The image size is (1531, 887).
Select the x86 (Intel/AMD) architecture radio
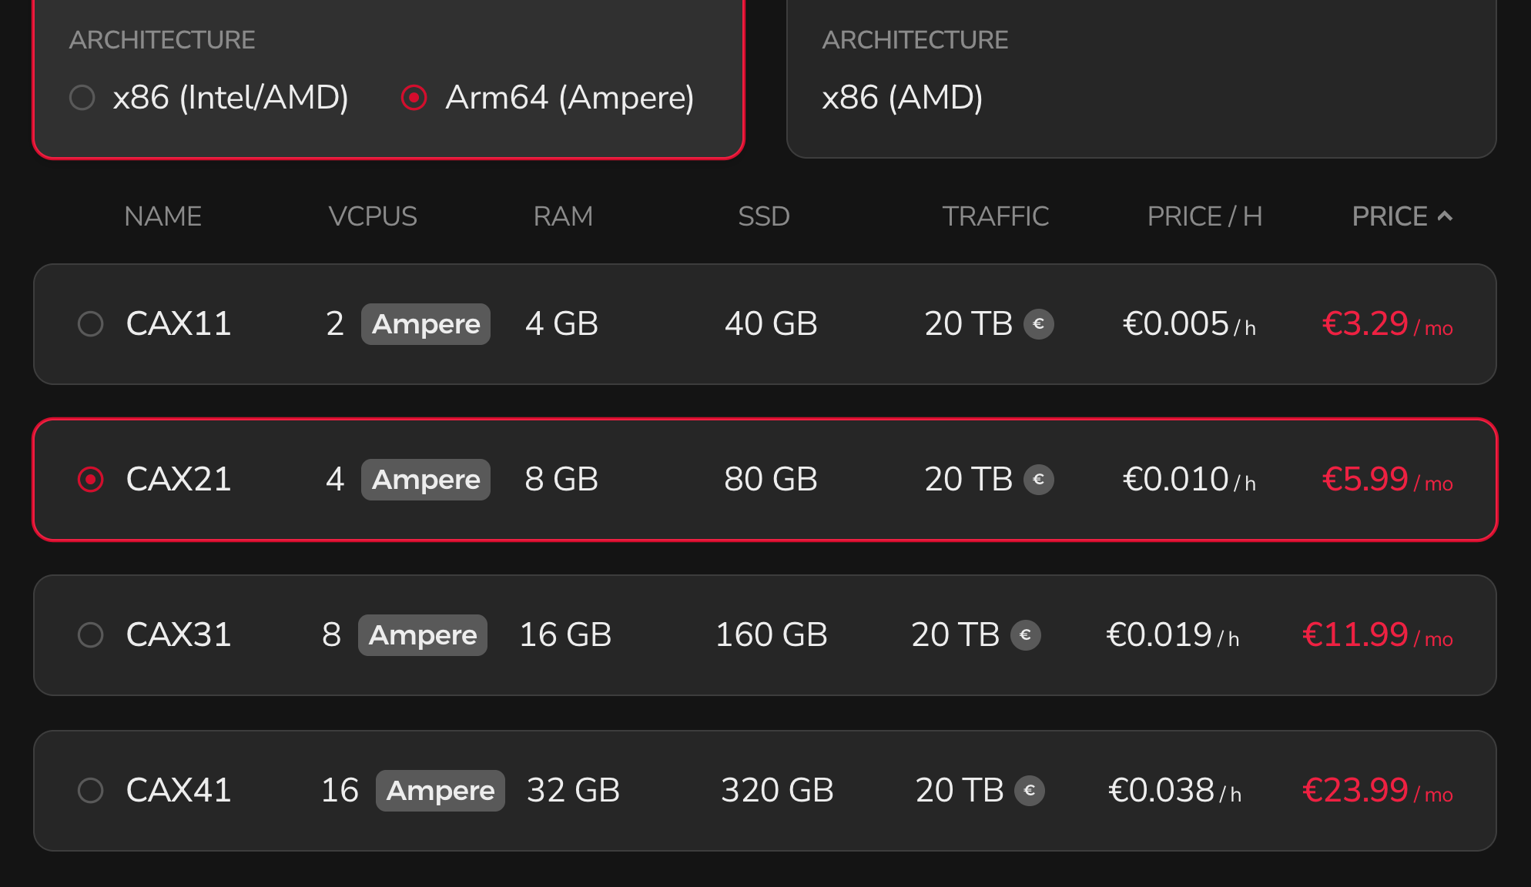pyautogui.click(x=82, y=98)
